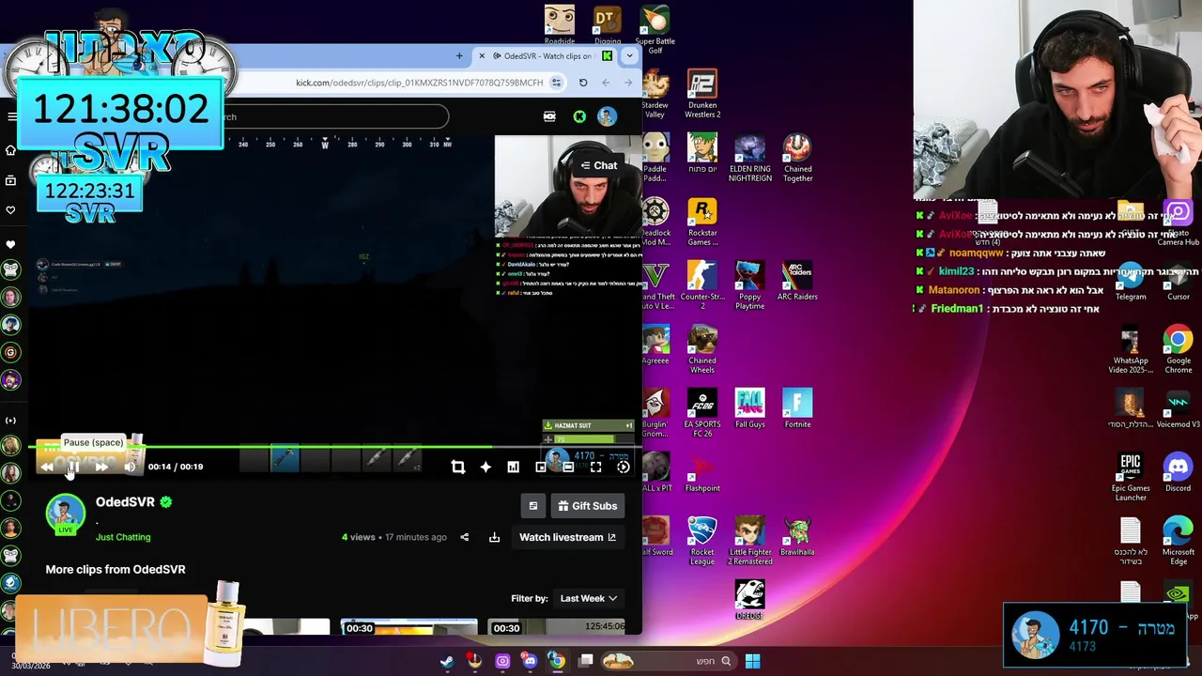1202x676 pixels.
Task: Open the Counter-Strike 2 desktop icon
Action: coord(702,286)
